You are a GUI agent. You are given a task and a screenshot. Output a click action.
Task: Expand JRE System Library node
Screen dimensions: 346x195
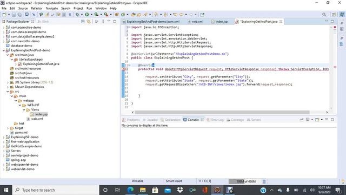(x=8, y=82)
